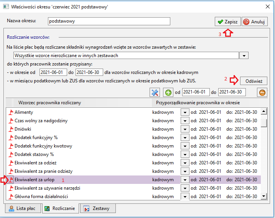
Task: Expand the period dropdown for Alimenty row
Action: [185, 112]
